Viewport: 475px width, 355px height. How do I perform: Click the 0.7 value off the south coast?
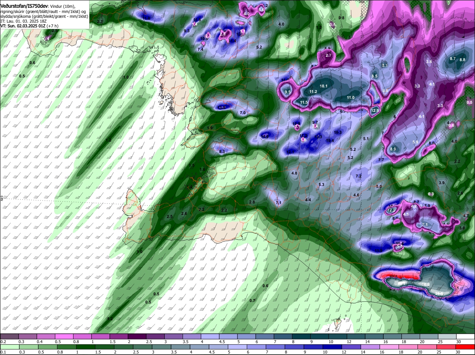252,301
